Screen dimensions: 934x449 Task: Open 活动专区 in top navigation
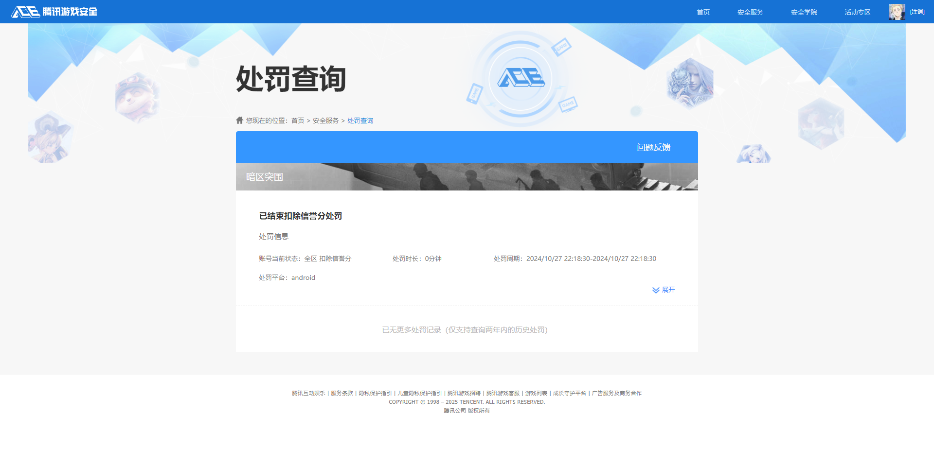pyautogui.click(x=857, y=12)
